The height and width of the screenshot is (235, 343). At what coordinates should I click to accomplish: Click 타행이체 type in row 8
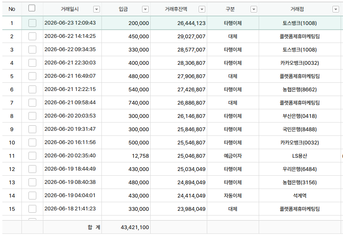click(233, 116)
